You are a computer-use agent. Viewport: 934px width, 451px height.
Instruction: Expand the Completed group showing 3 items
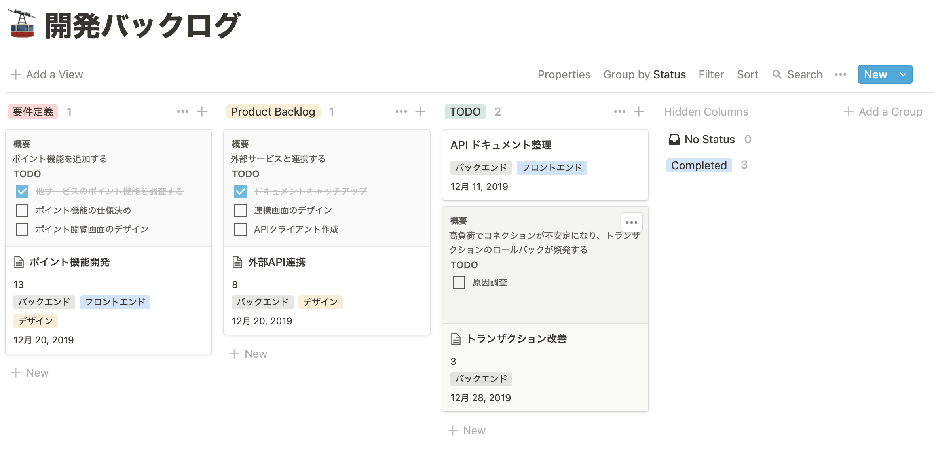pyautogui.click(x=699, y=165)
